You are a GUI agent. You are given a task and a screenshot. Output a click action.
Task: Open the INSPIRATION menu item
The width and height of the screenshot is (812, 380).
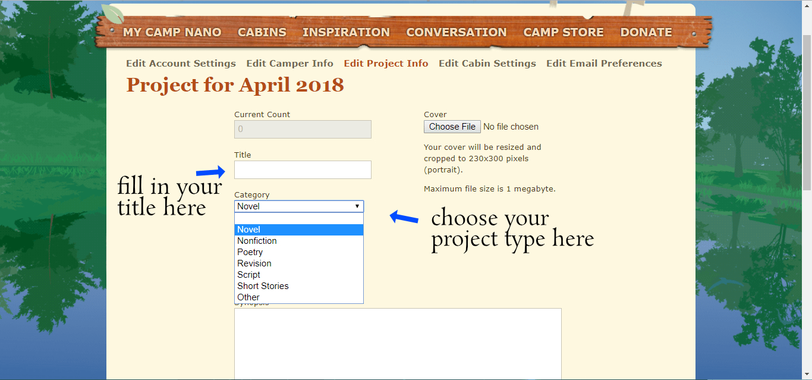pyautogui.click(x=346, y=32)
